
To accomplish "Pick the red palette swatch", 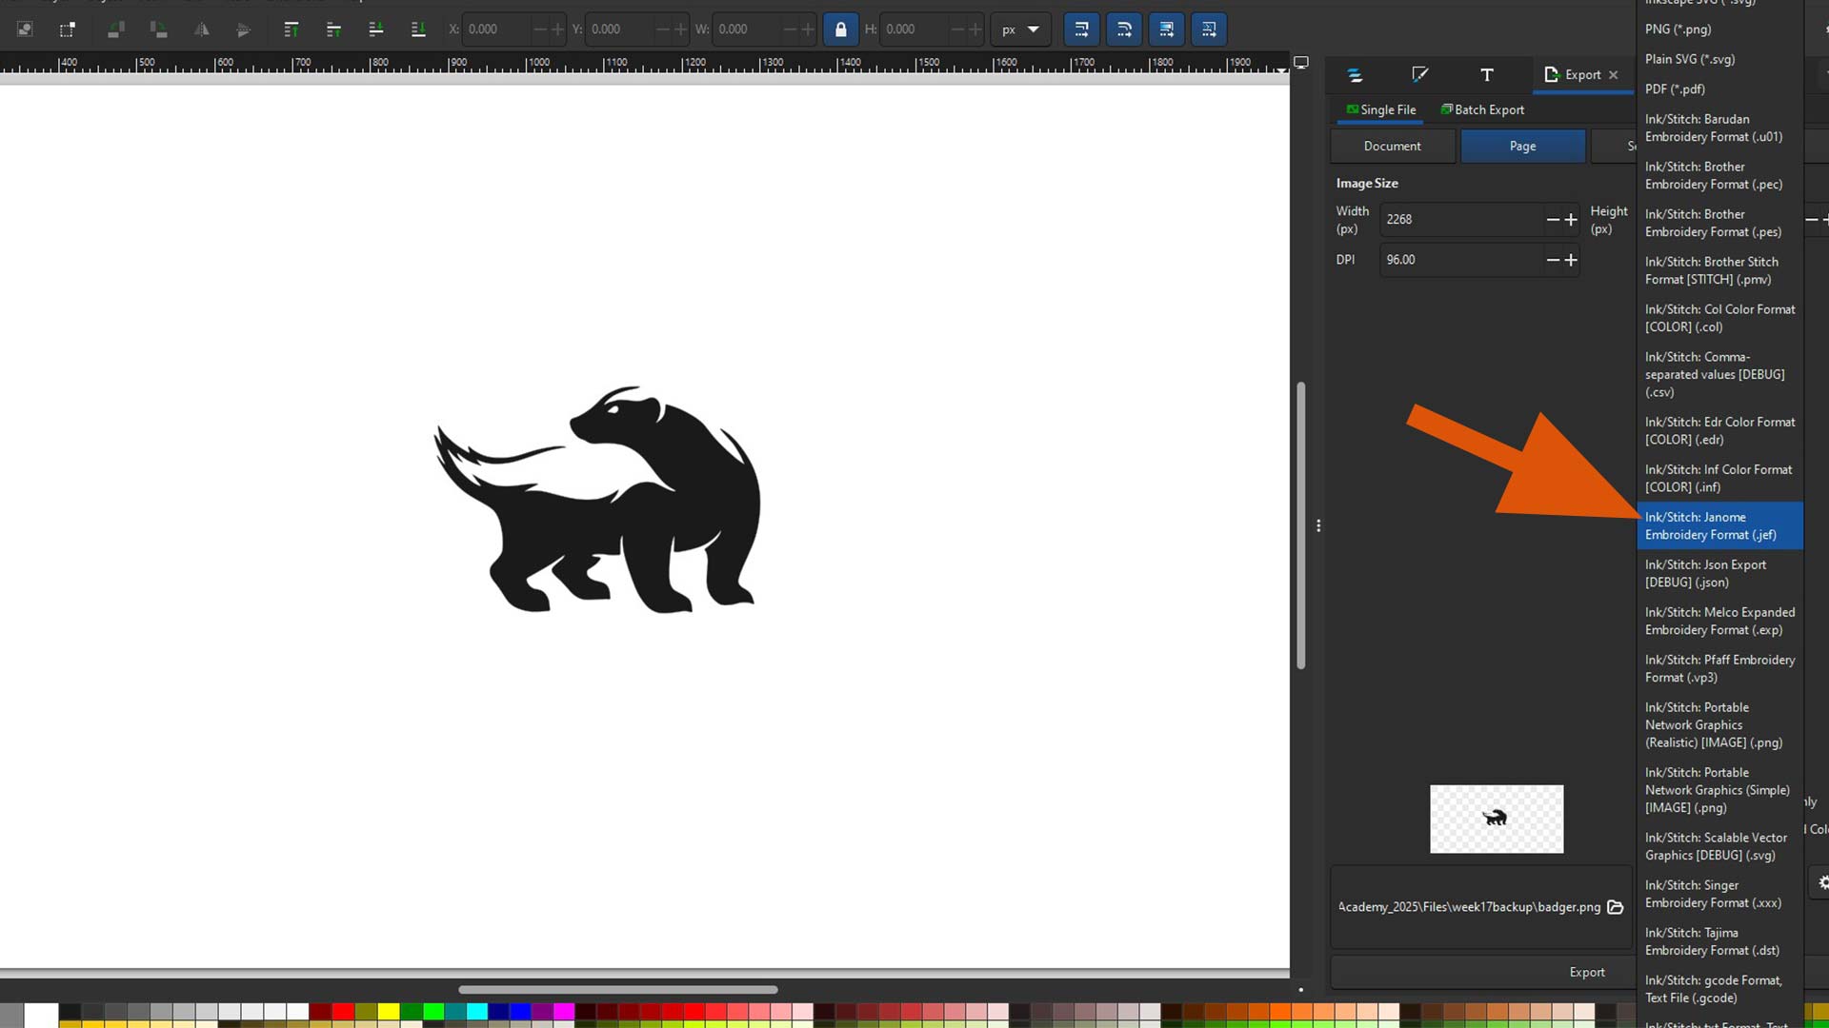I will coord(343,1012).
